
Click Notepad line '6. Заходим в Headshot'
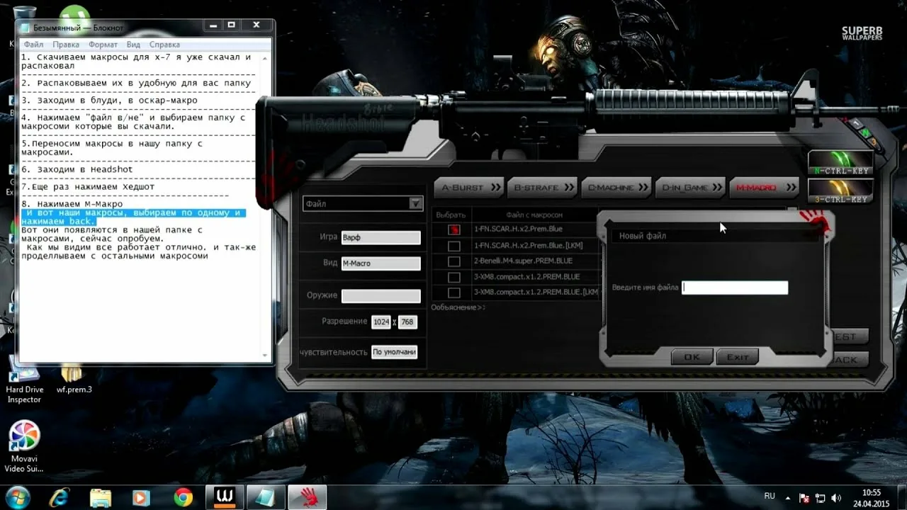pos(77,169)
